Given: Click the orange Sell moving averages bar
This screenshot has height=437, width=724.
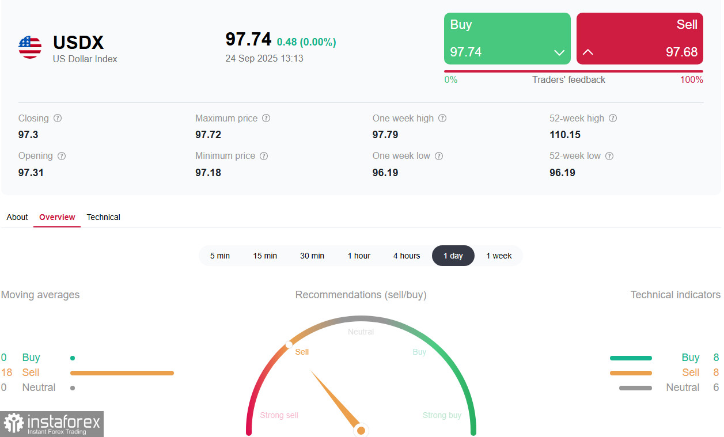Looking at the screenshot, I should pyautogui.click(x=122, y=373).
